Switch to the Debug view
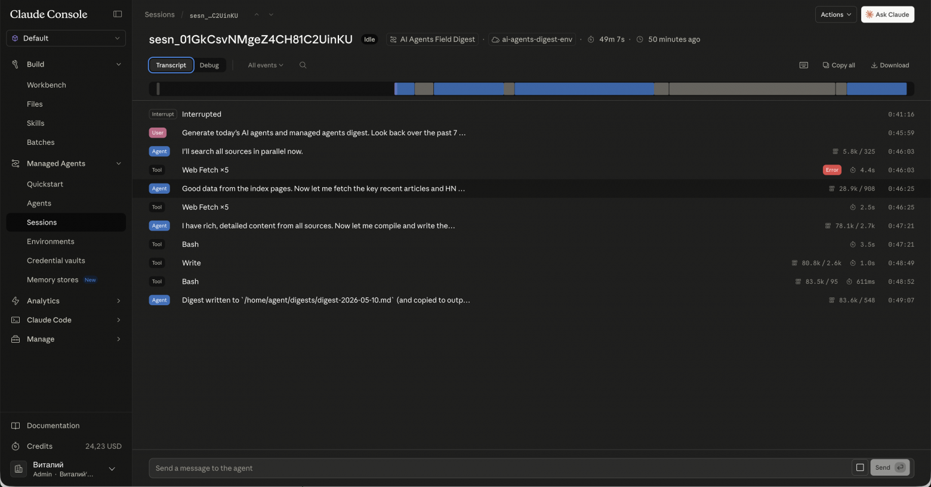 coord(209,65)
